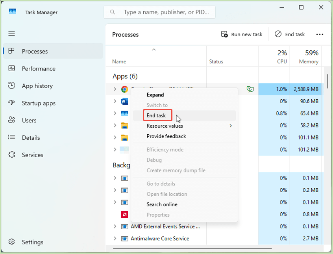Click the Chrome app icon
Viewport: 333px width, 254px height.
[x=125, y=89]
